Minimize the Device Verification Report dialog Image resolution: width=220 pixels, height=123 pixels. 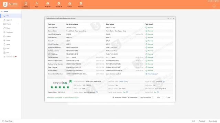tap(171, 18)
